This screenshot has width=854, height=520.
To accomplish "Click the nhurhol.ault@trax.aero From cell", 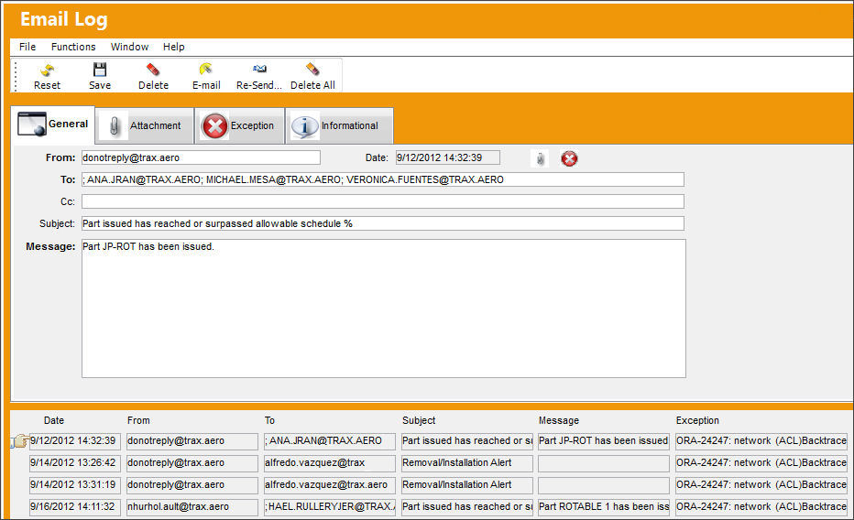I will [192, 507].
